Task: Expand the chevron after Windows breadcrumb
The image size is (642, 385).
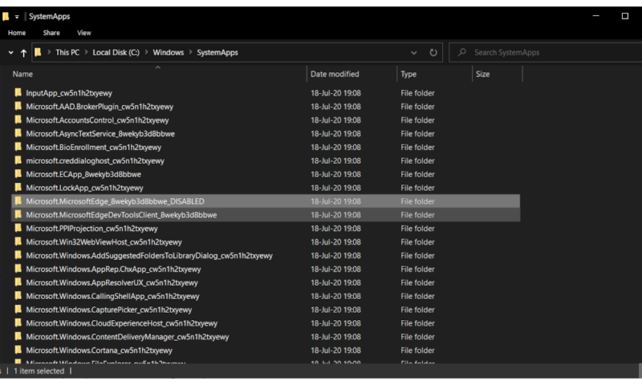Action: click(190, 52)
